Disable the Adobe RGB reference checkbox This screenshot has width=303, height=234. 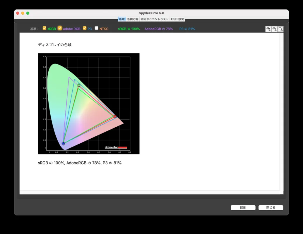pyautogui.click(x=60, y=28)
